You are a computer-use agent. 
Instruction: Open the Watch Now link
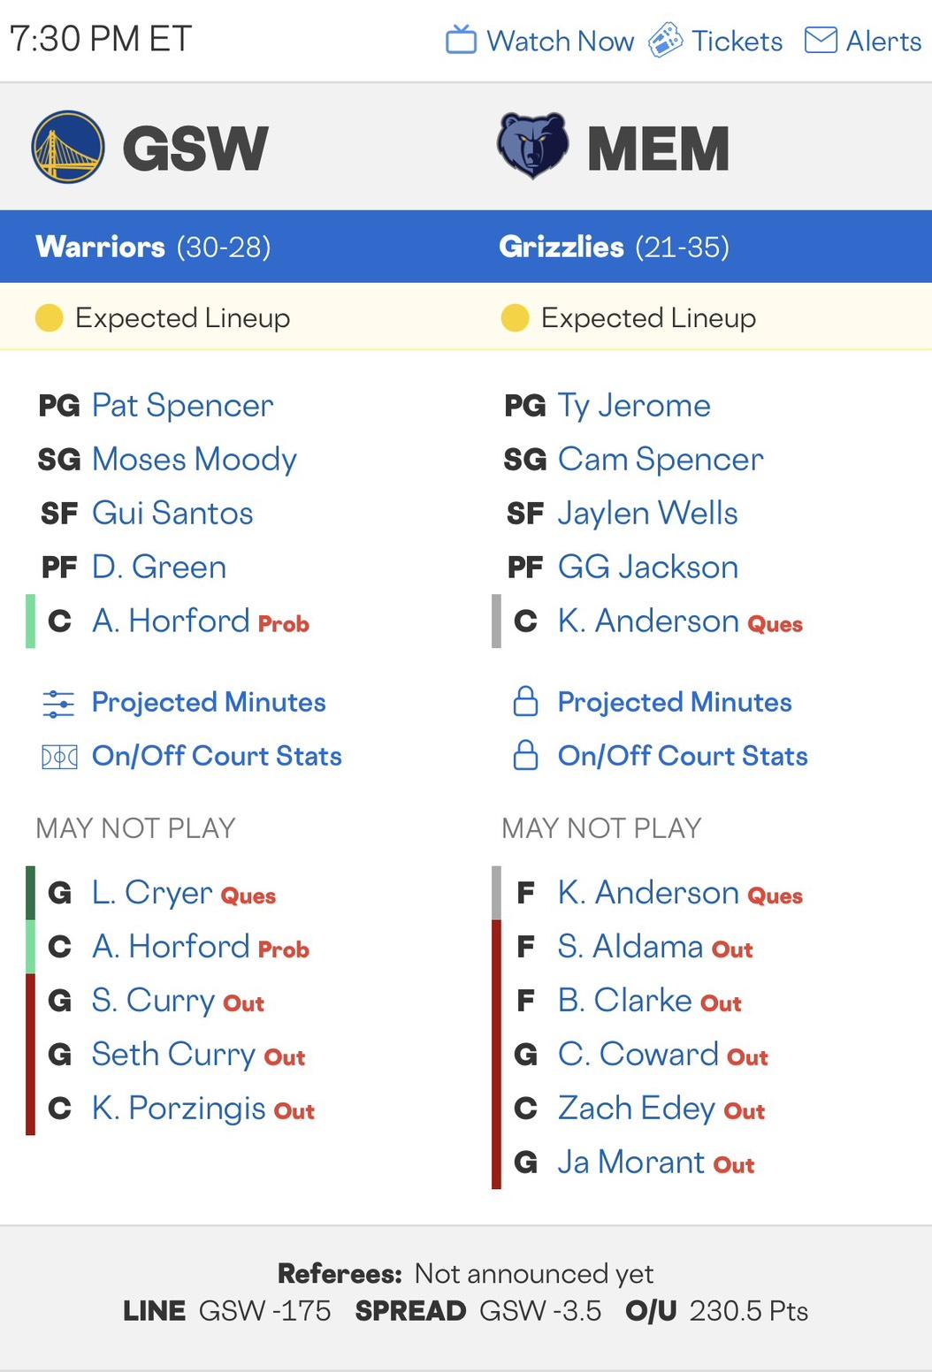(x=560, y=41)
